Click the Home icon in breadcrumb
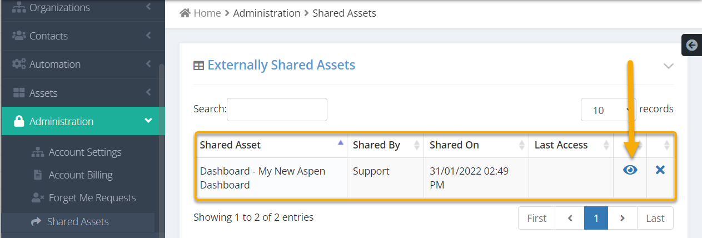The height and width of the screenshot is (238, 702). pyautogui.click(x=186, y=13)
